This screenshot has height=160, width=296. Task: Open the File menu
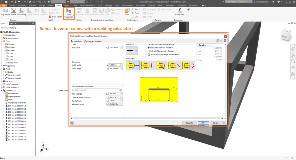(3, 6)
